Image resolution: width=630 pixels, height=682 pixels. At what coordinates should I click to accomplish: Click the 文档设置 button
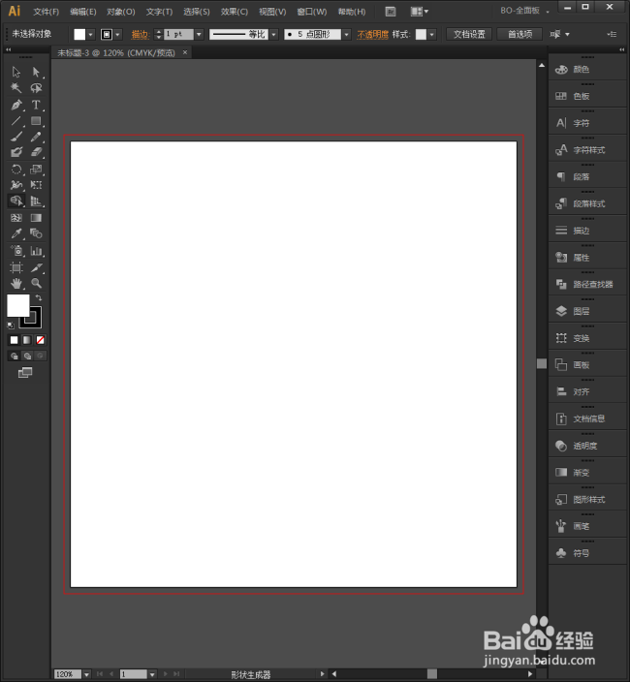click(469, 34)
